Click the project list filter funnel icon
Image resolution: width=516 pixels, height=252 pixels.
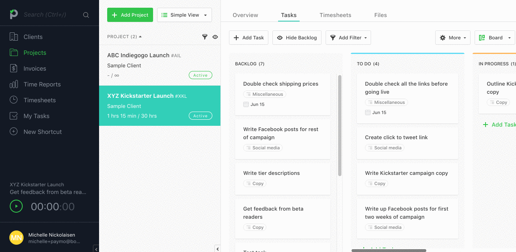click(205, 37)
